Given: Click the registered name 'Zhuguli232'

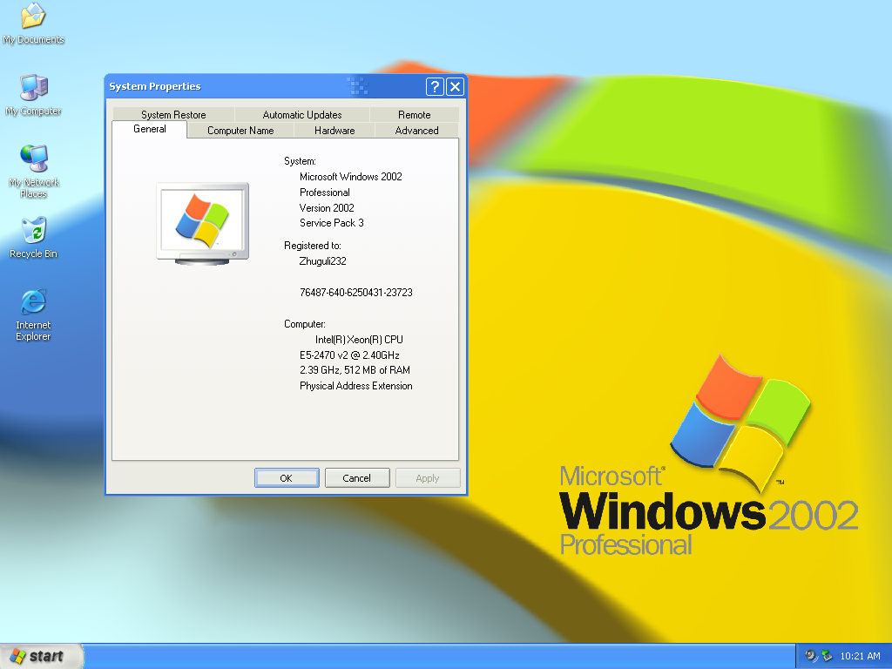Looking at the screenshot, I should (x=322, y=261).
